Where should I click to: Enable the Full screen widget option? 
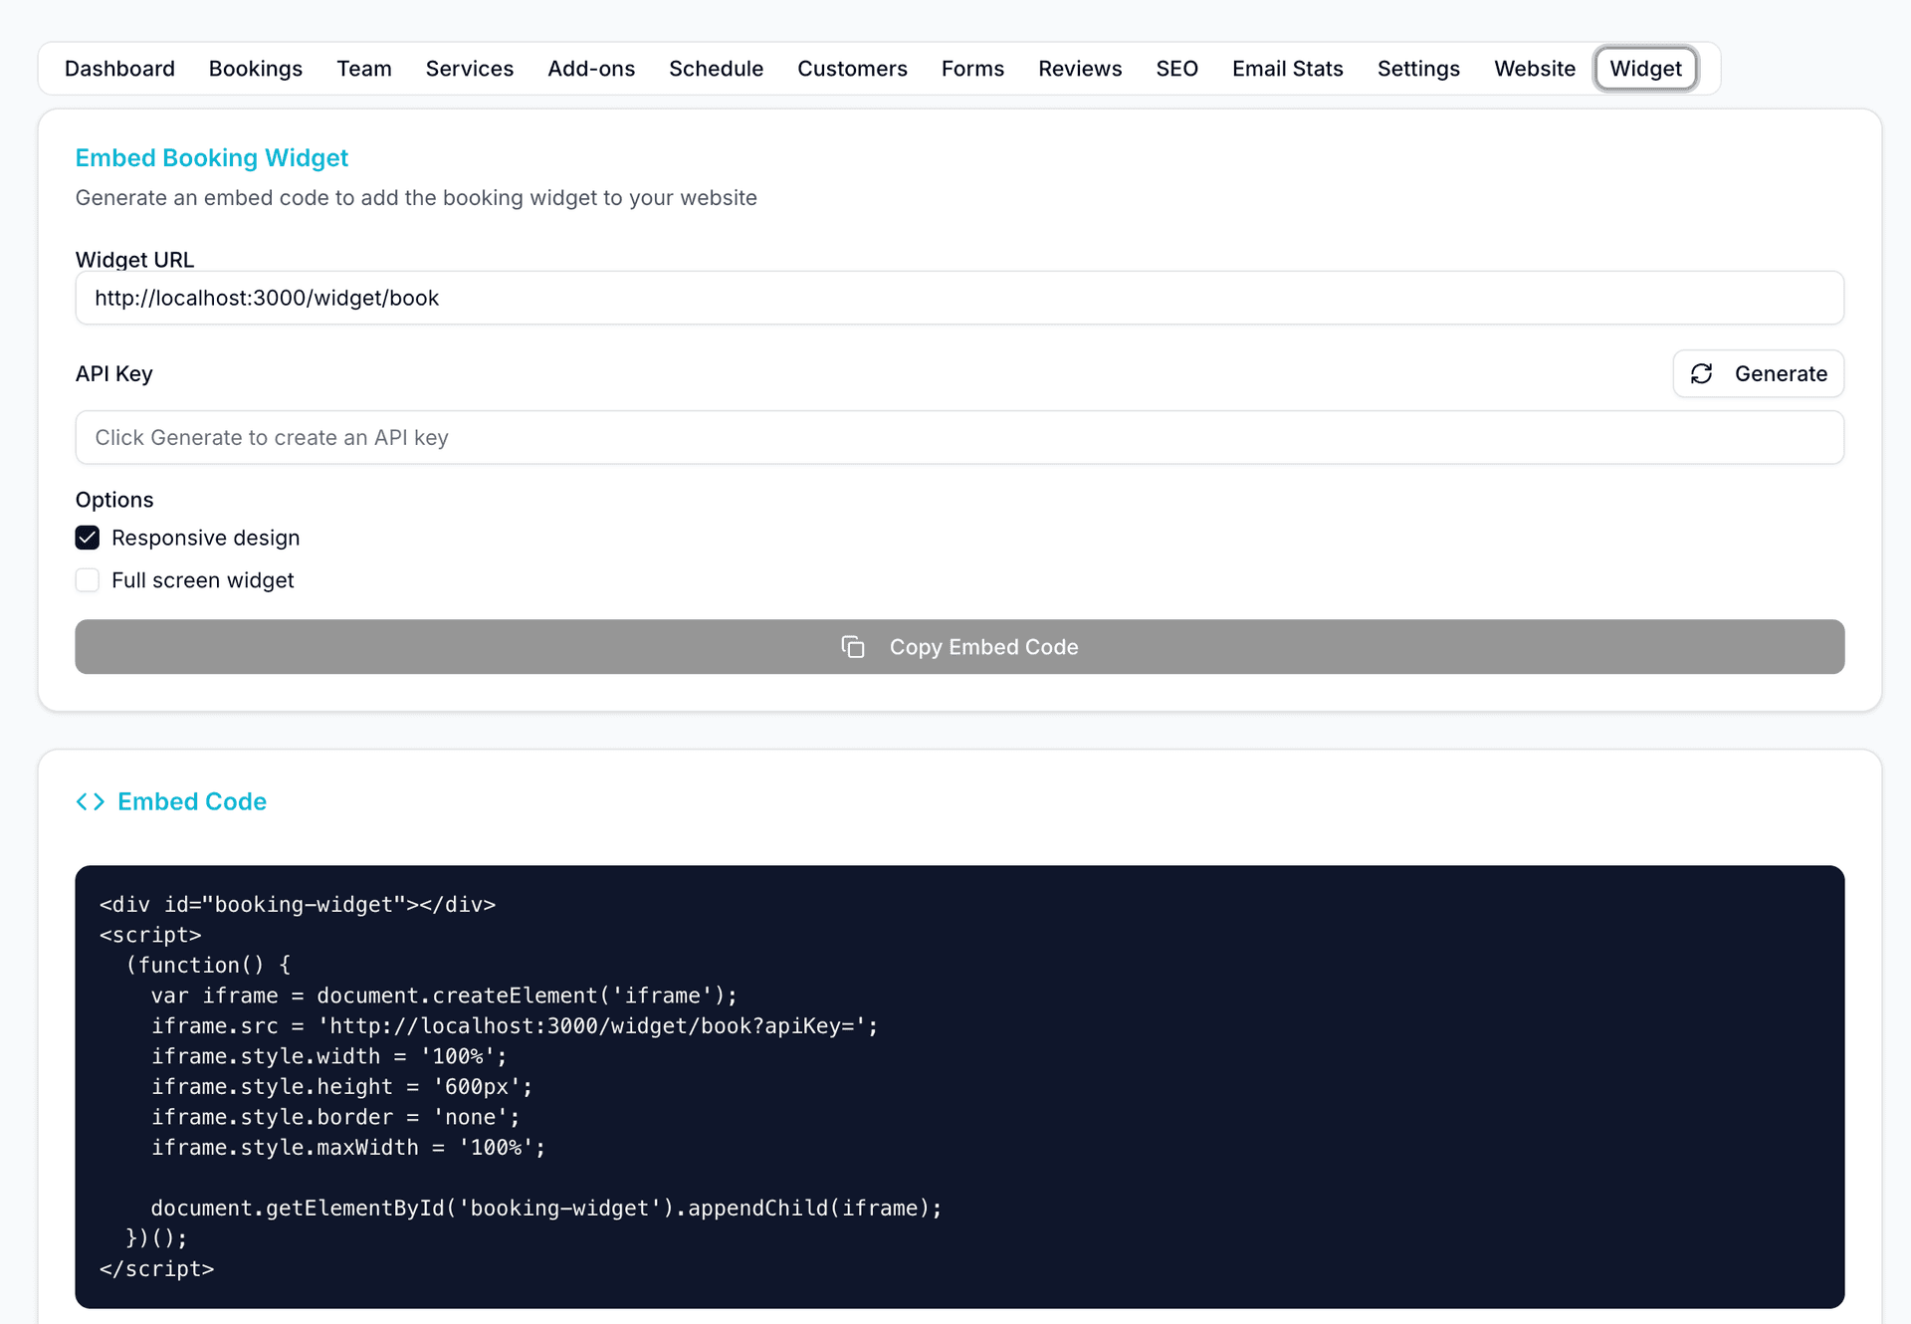(88, 579)
